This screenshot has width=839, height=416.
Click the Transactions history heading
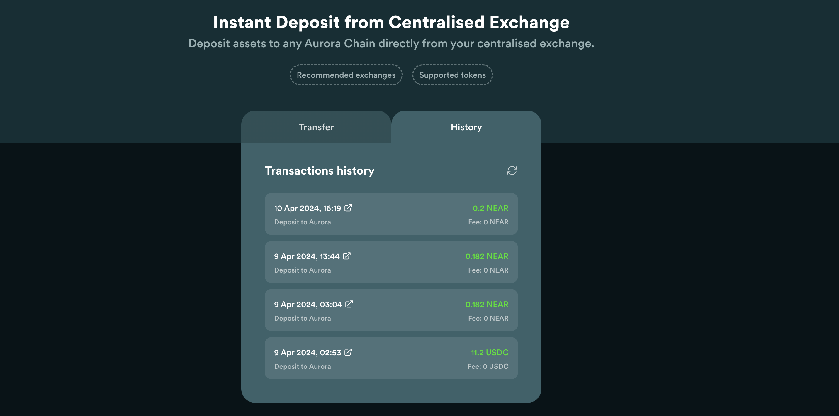coord(320,170)
